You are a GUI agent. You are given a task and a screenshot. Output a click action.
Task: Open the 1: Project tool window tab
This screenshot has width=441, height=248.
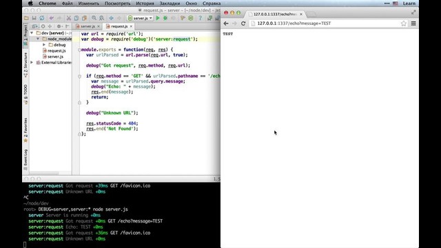25,35
